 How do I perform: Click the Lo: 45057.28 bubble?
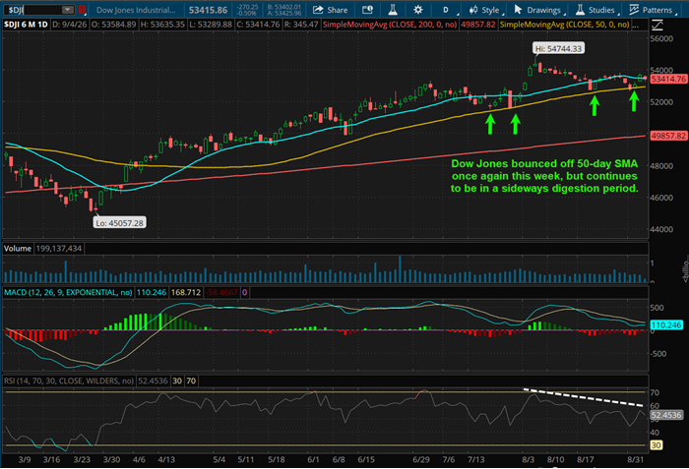click(x=119, y=223)
